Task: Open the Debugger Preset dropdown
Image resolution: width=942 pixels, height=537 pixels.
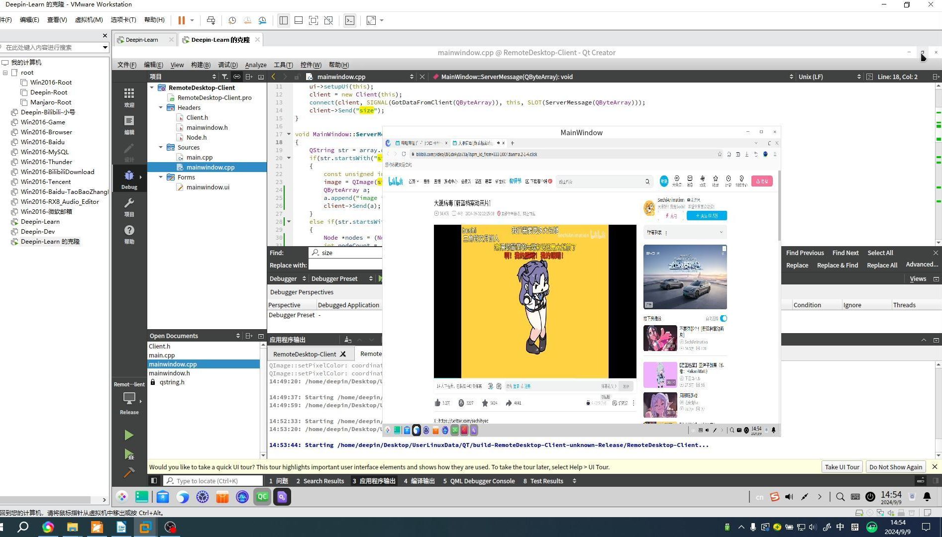Action: pyautogui.click(x=341, y=278)
